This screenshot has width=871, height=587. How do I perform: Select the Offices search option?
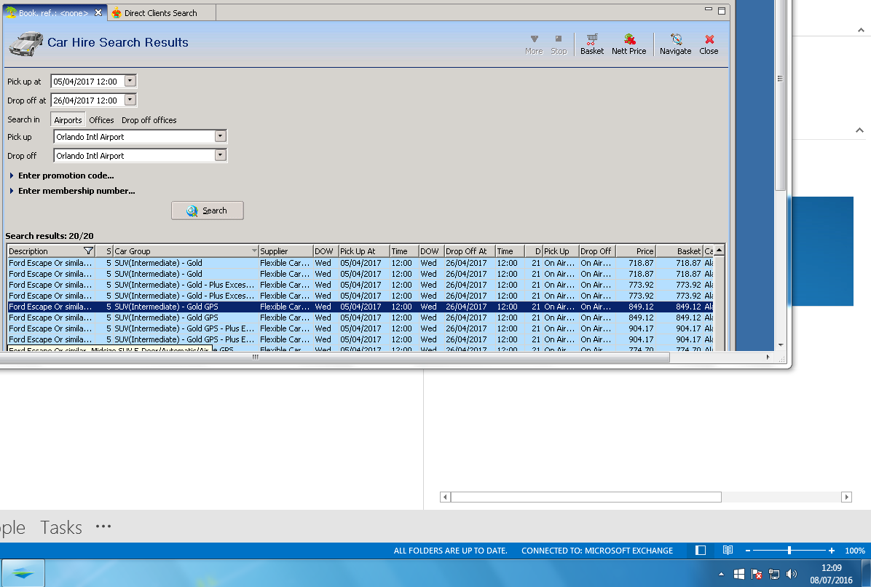(x=102, y=120)
